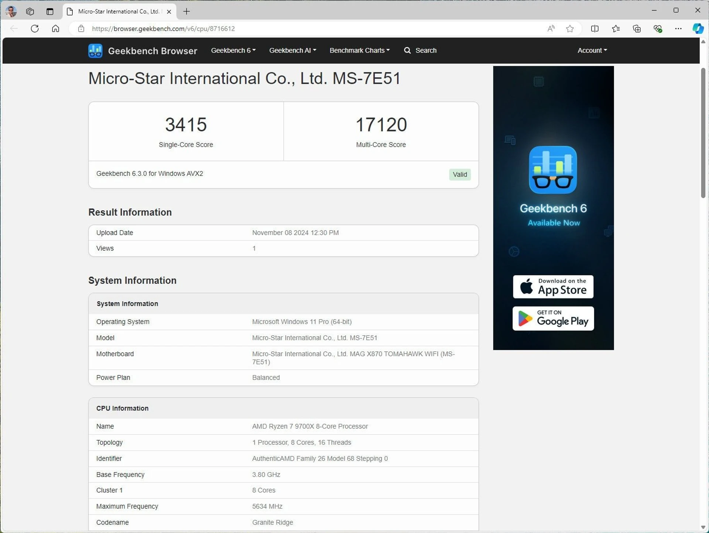709x533 pixels.
Task: Open the browser profile avatar
Action: (x=11, y=11)
